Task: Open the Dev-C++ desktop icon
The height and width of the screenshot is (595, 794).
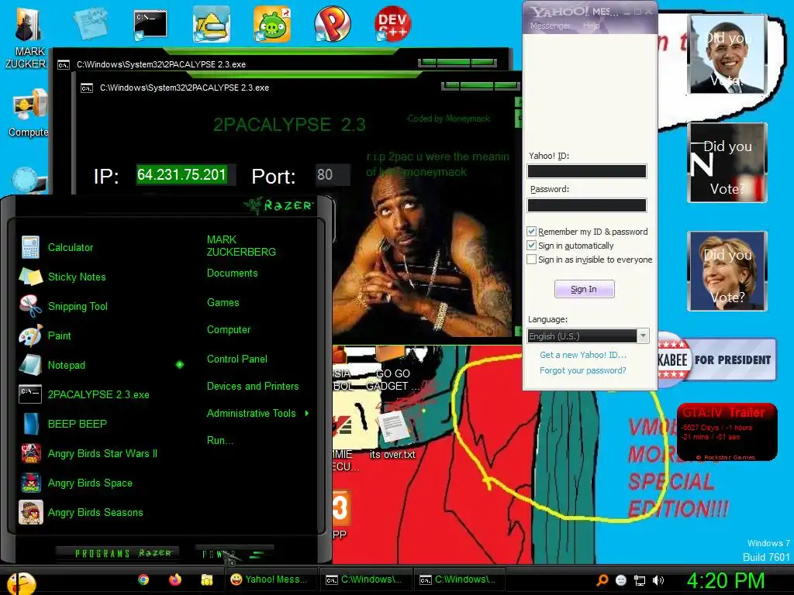Action: click(x=392, y=23)
